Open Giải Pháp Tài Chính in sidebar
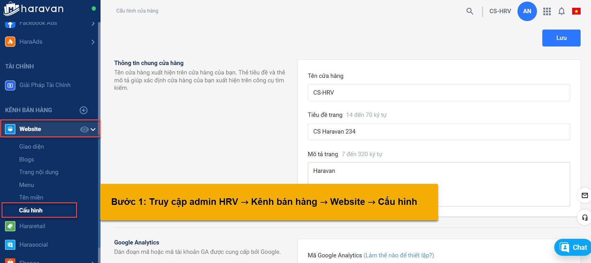Viewport: 591px width, 263px height. click(x=45, y=85)
